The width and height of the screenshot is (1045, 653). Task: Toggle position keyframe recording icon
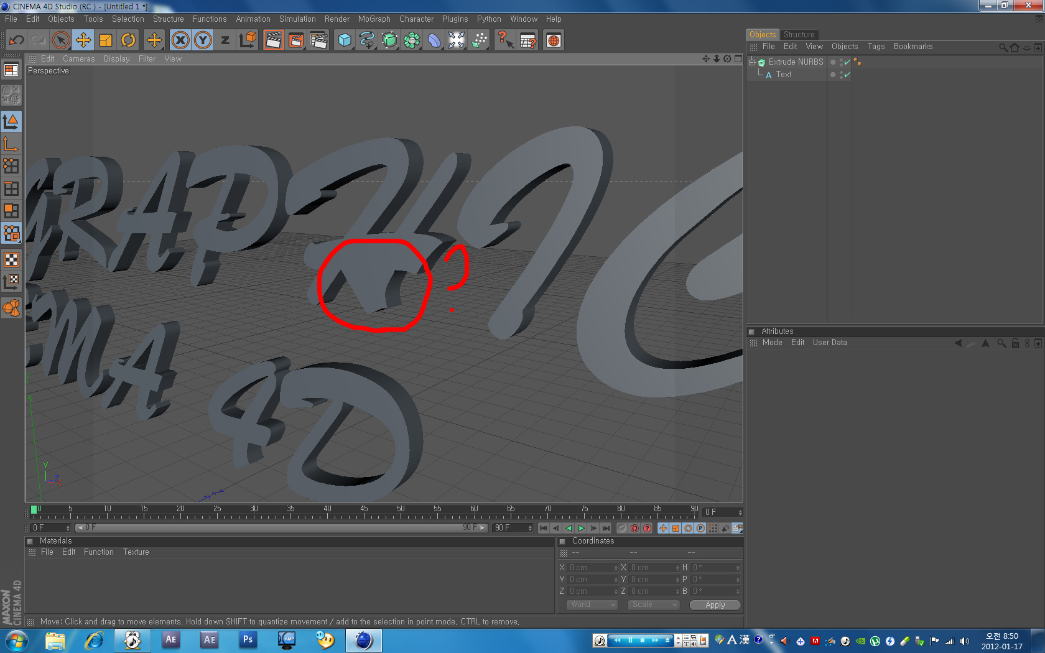click(x=663, y=528)
